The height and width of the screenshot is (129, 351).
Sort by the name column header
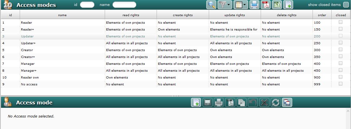point(62,15)
